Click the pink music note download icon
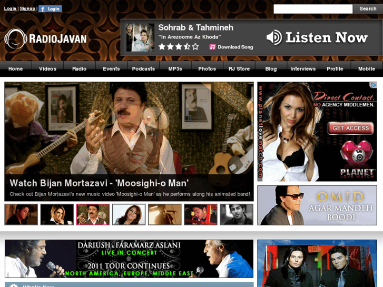 tap(212, 47)
